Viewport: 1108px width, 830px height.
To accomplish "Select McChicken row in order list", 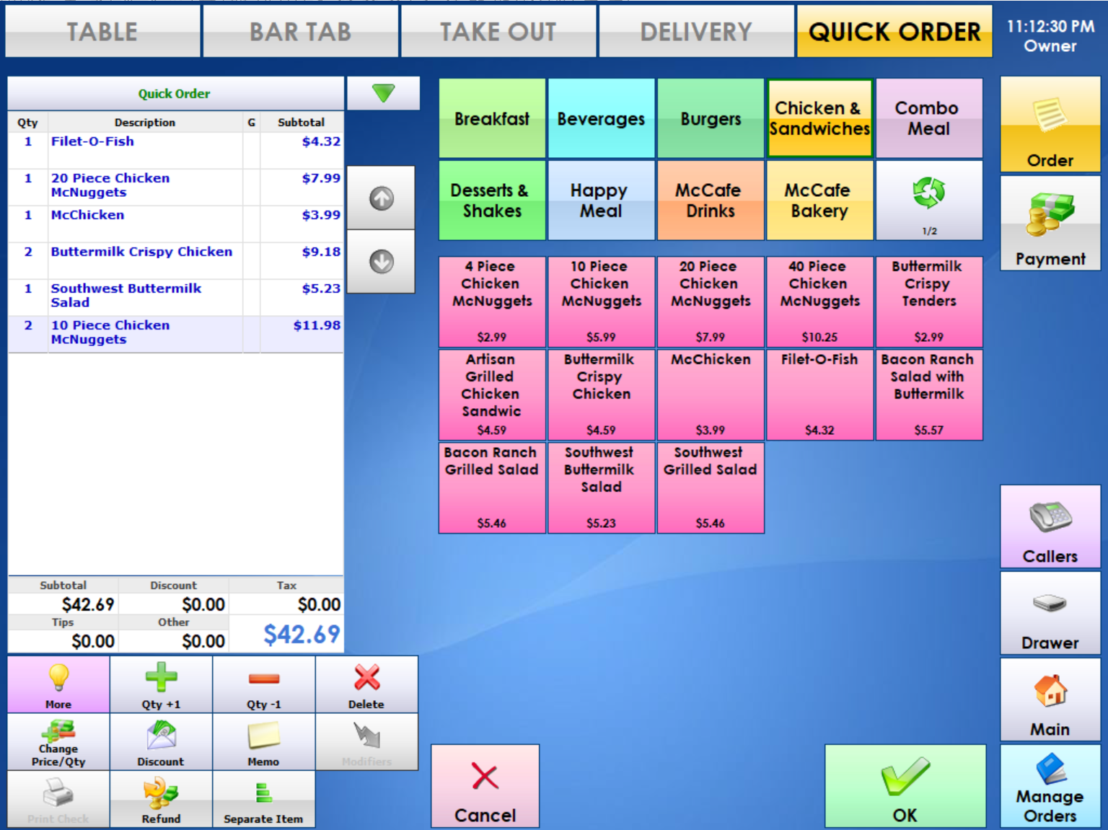I will [175, 224].
